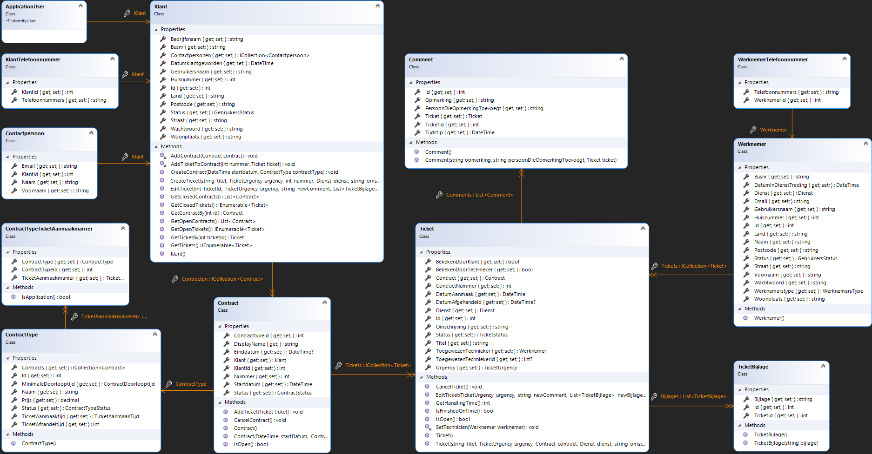Select the ContractType association label
This screenshot has width=872, height=454.
[191, 384]
